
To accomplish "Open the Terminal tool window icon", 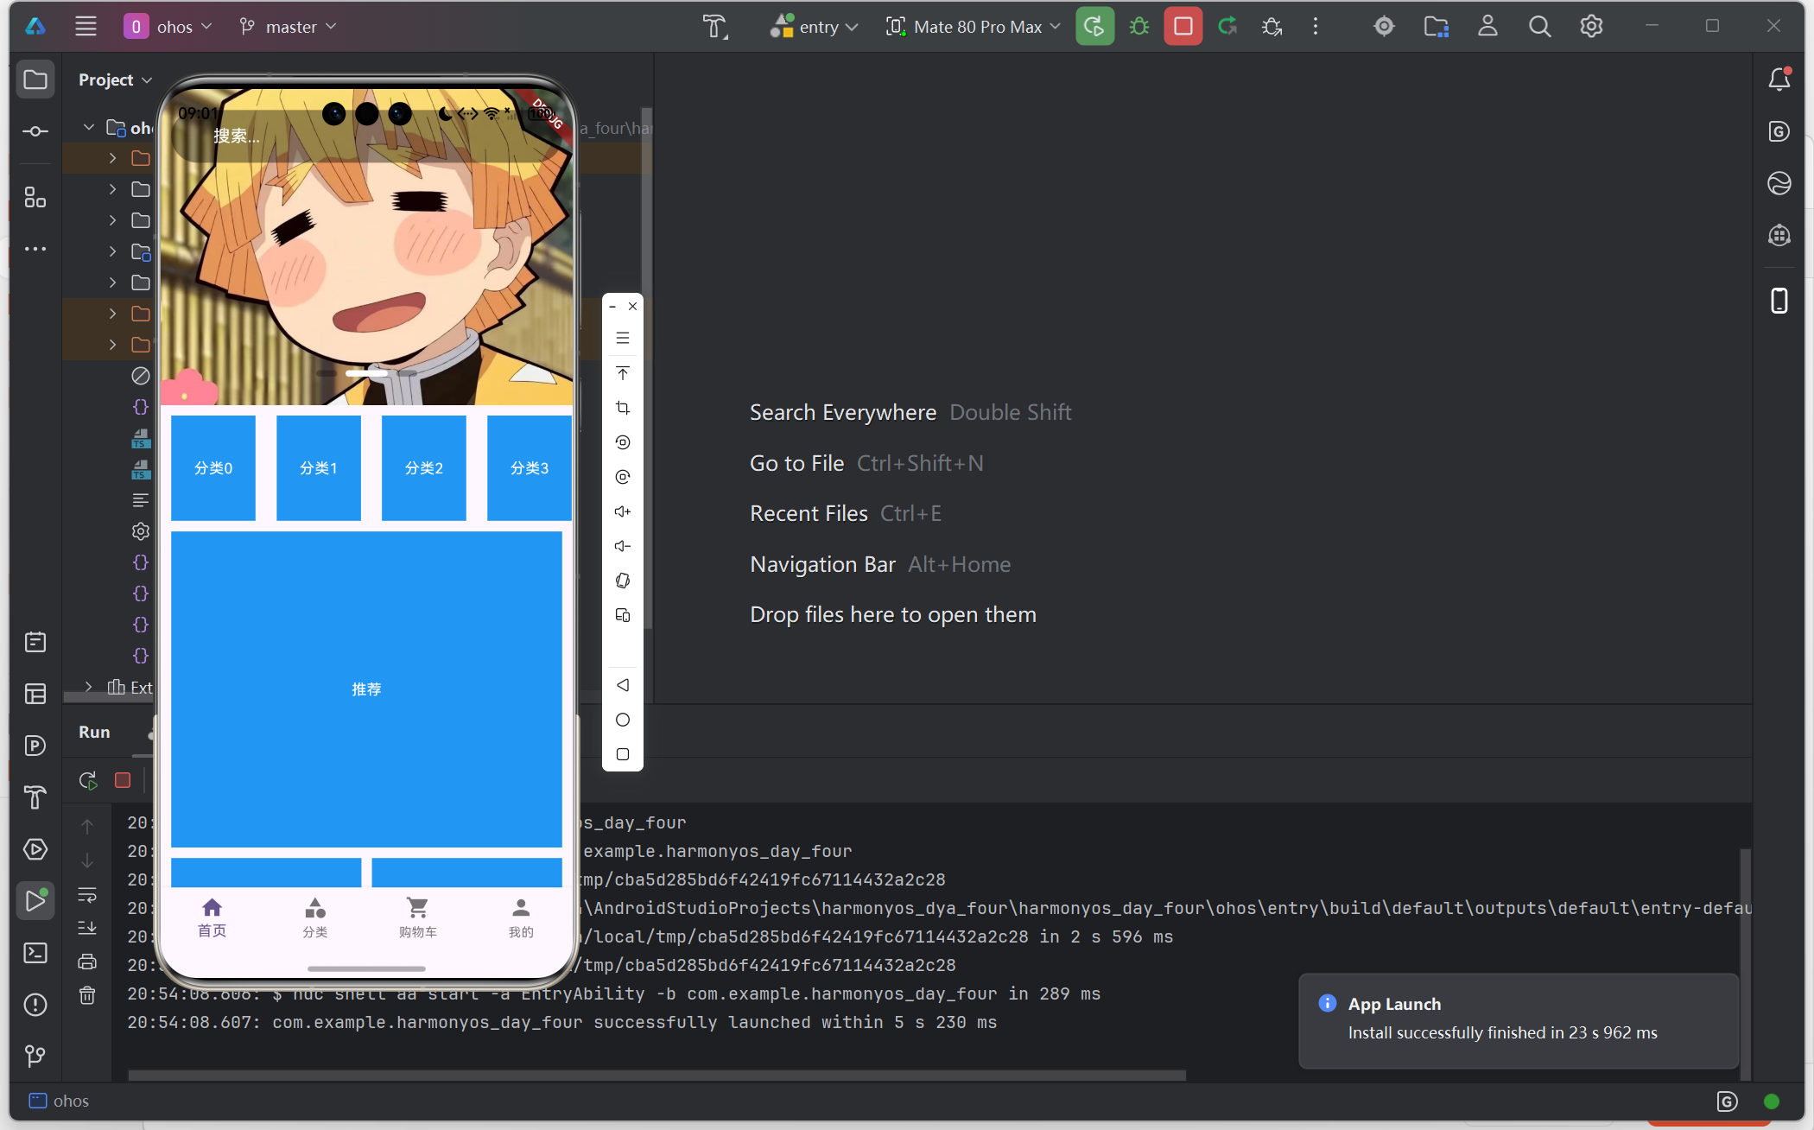I will (35, 953).
